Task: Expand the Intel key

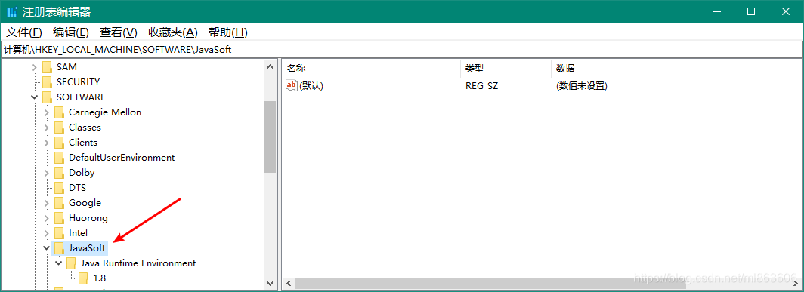Action: (47, 233)
